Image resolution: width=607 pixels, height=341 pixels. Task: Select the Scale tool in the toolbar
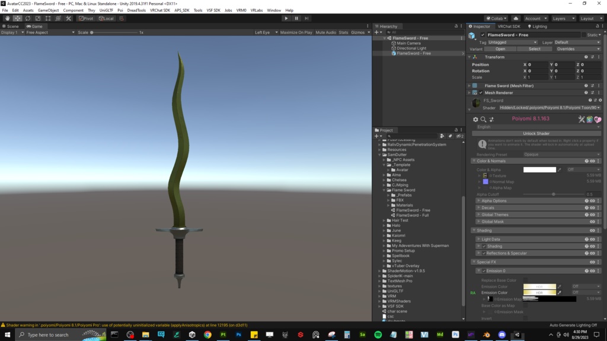36,18
